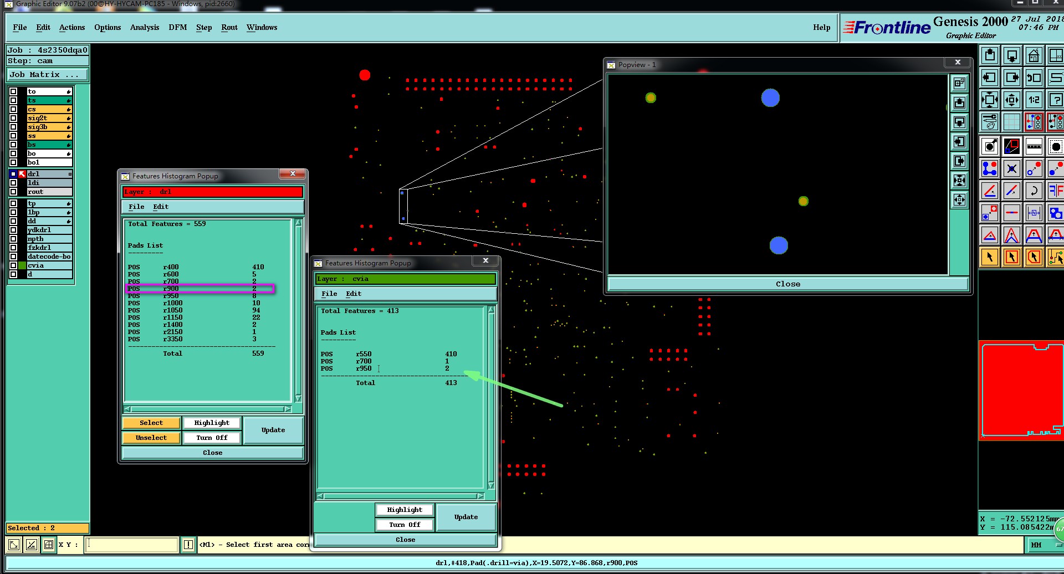Click Unselect button in drl histogram popup

(151, 438)
